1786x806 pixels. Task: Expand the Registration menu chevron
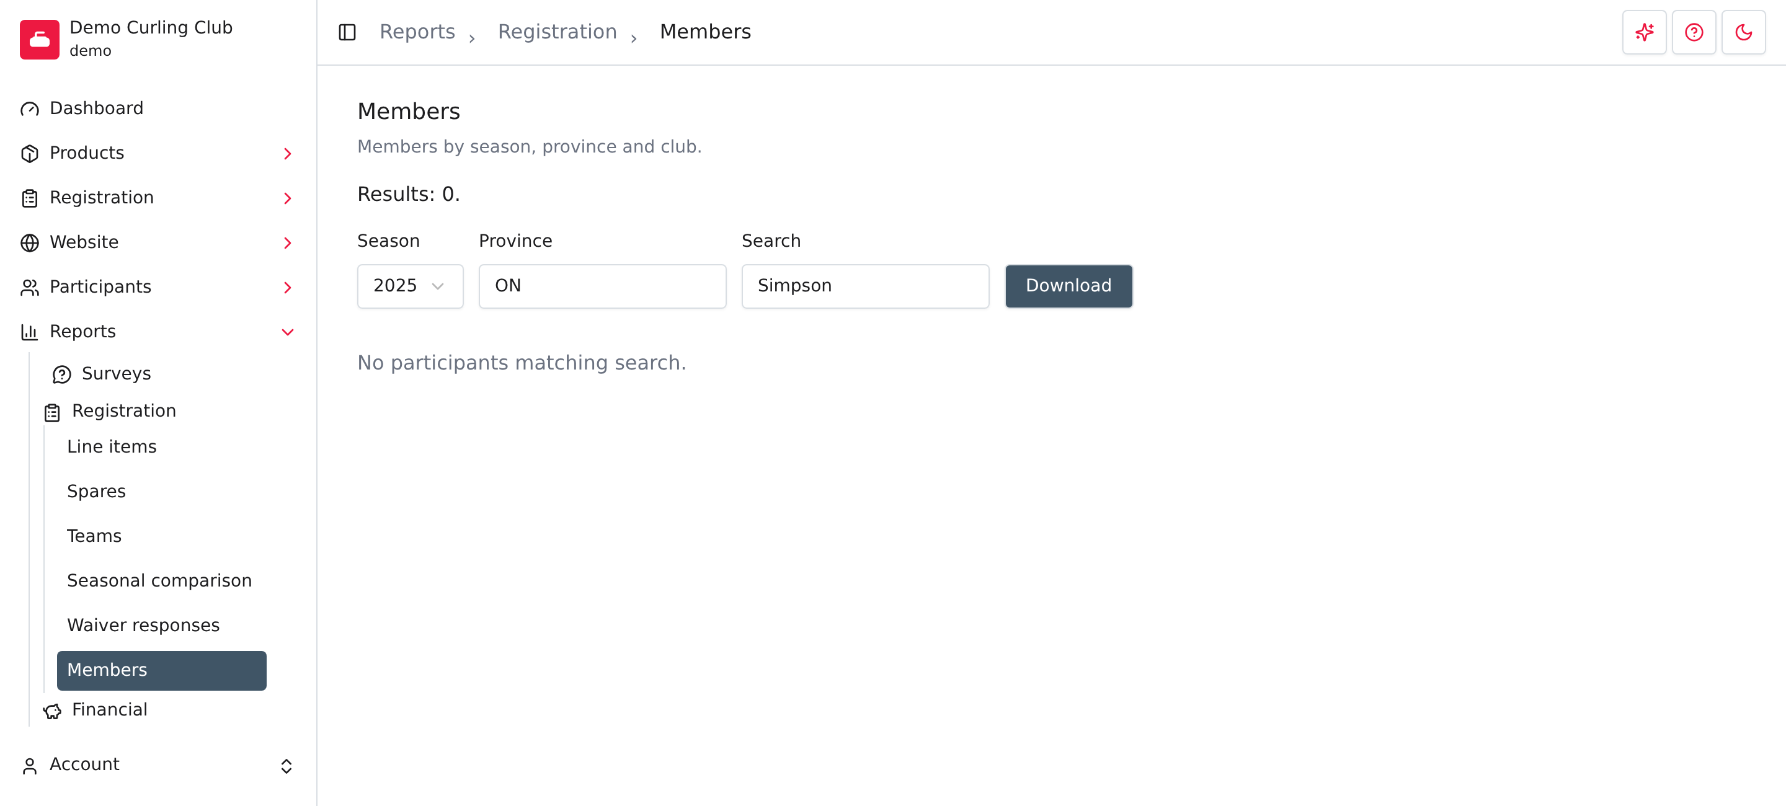click(287, 198)
